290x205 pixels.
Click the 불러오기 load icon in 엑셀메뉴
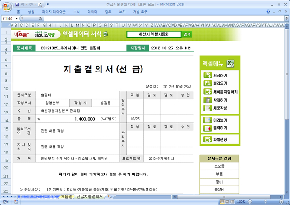(x=208, y=83)
